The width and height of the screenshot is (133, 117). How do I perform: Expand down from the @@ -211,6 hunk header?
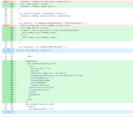[8, 49]
